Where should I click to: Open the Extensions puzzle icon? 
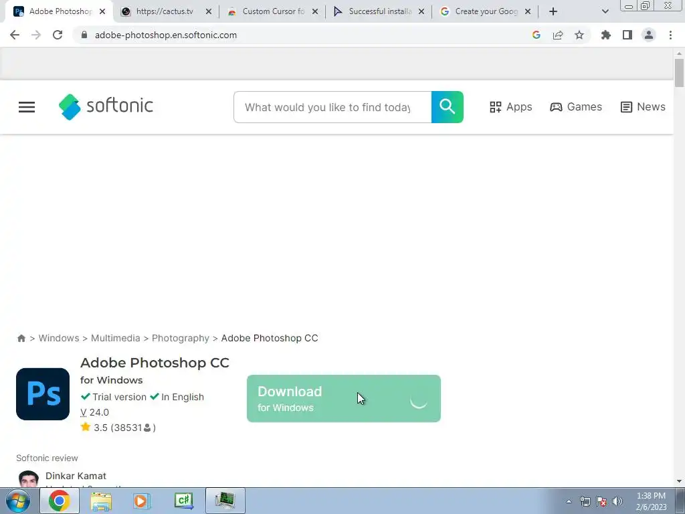tap(606, 35)
